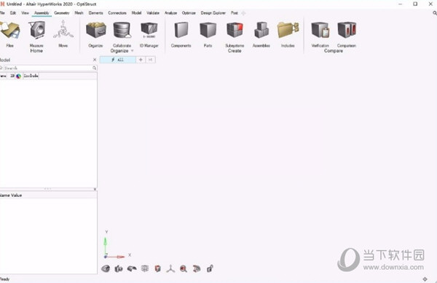Open the File menu
The width and height of the screenshot is (437, 283).
pyautogui.click(x=2, y=13)
